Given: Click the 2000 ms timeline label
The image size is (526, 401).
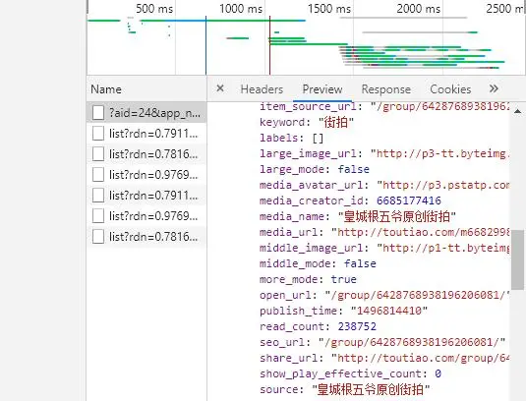Looking at the screenshot, I should point(418,9).
